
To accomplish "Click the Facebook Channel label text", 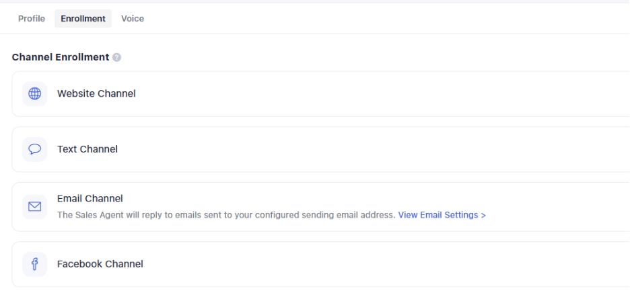I will click(100, 264).
